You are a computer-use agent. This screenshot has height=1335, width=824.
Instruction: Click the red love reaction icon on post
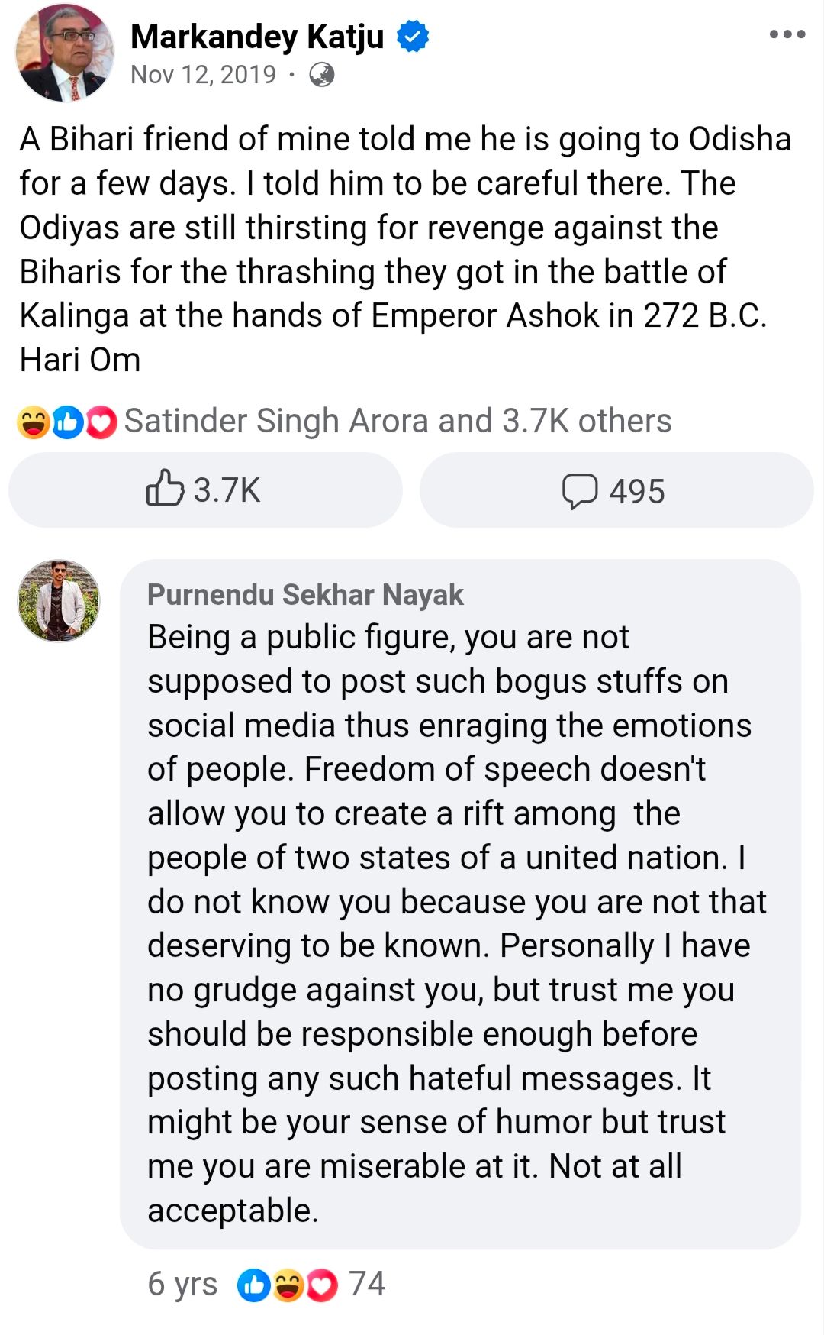[x=101, y=422]
